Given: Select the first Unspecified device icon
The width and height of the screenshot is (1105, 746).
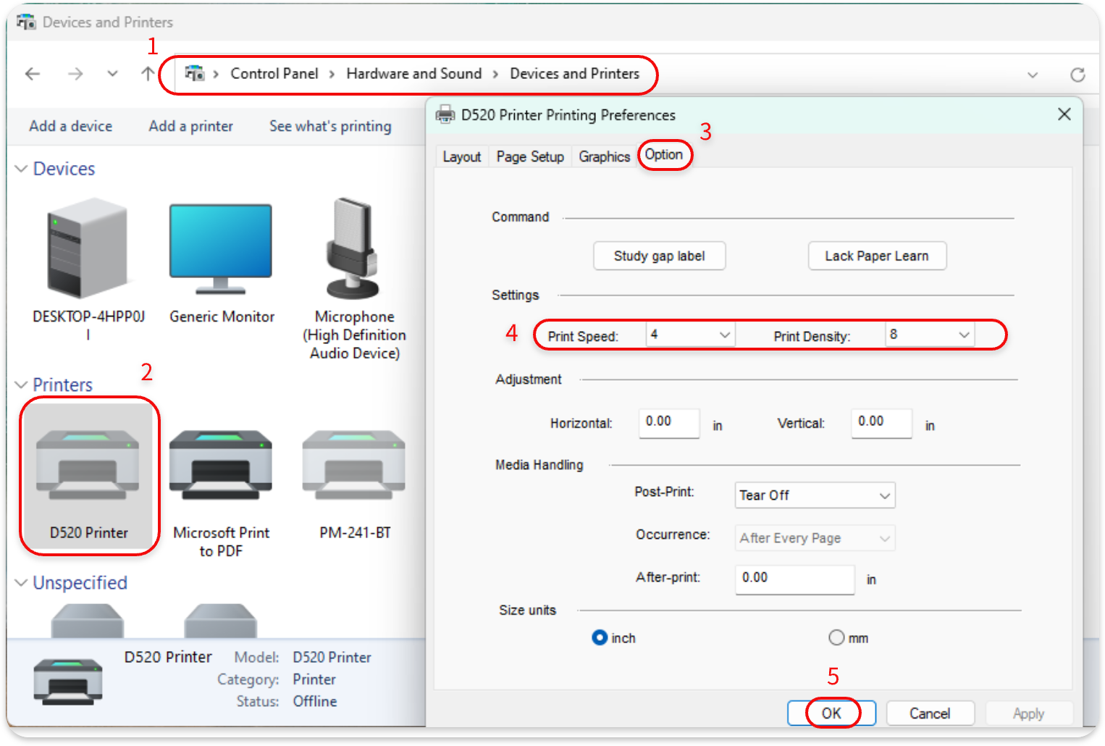Looking at the screenshot, I should tap(88, 621).
